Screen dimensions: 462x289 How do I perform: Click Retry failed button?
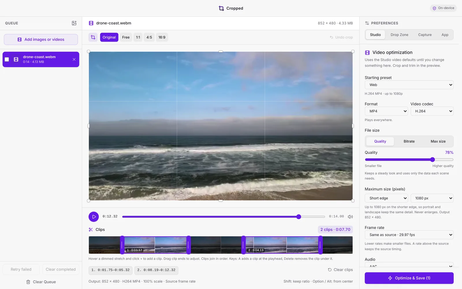tap(21, 269)
